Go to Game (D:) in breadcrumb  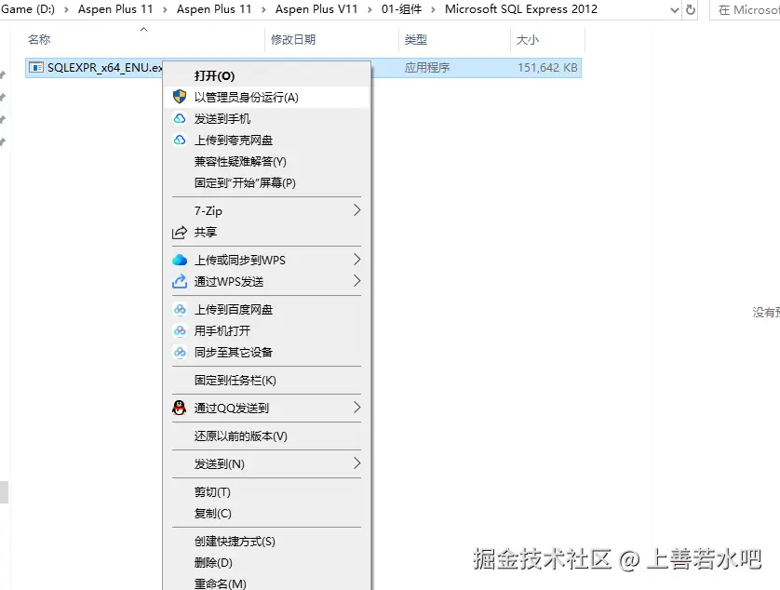(x=28, y=9)
